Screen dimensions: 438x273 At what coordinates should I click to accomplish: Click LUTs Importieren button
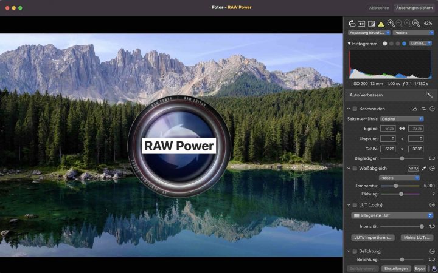(373, 238)
